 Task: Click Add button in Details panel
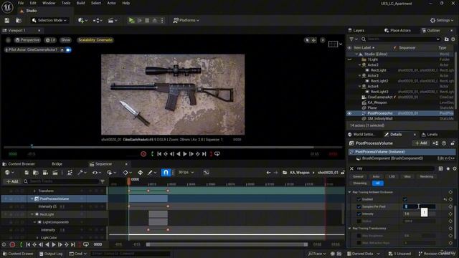pos(421,143)
